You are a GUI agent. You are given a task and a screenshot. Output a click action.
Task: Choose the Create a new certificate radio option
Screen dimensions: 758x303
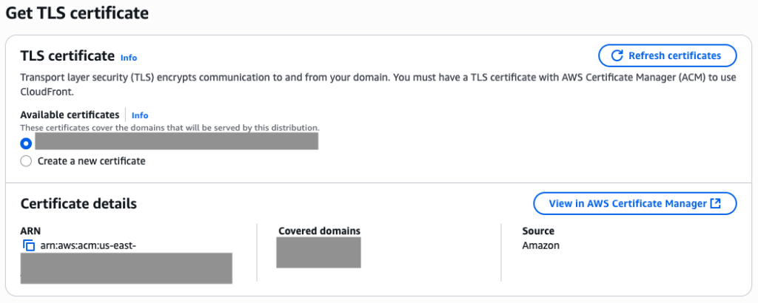27,161
